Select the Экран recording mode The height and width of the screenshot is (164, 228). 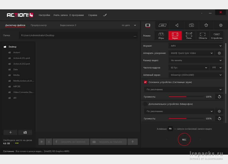click(175, 36)
